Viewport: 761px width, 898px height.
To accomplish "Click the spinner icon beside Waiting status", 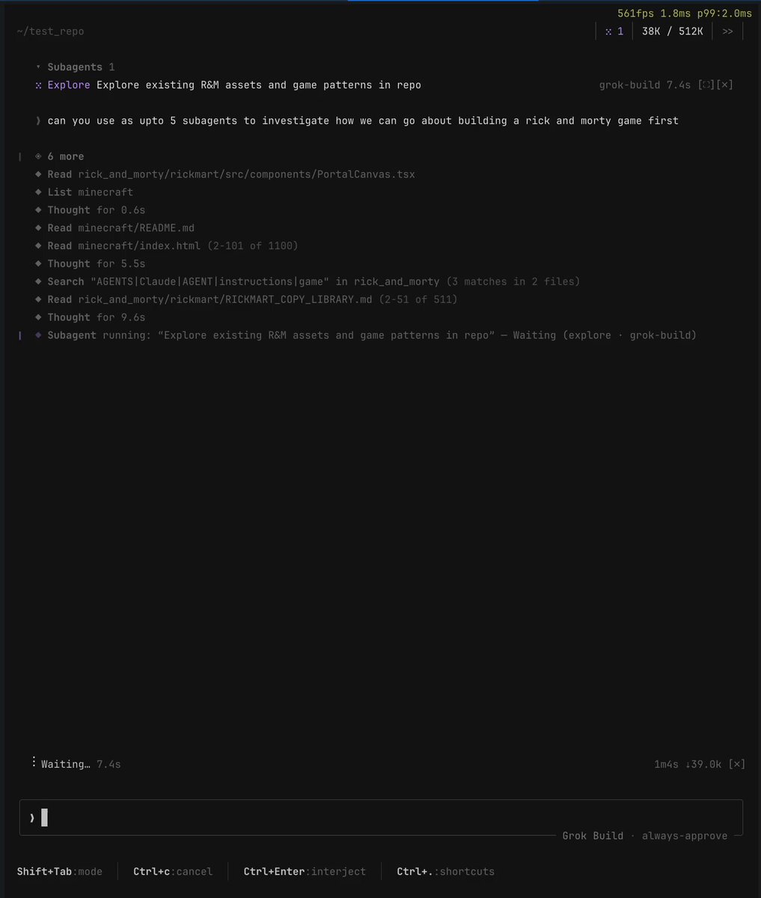I will click(x=34, y=762).
